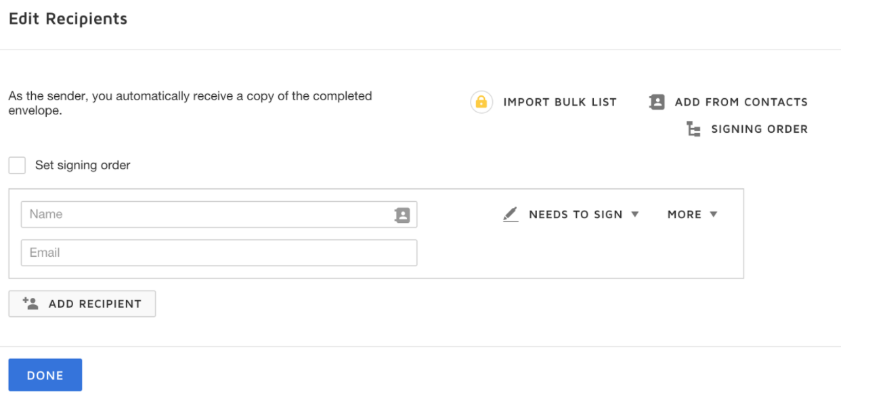Click the blue Done button
Image resolution: width=887 pixels, height=401 pixels.
(45, 375)
